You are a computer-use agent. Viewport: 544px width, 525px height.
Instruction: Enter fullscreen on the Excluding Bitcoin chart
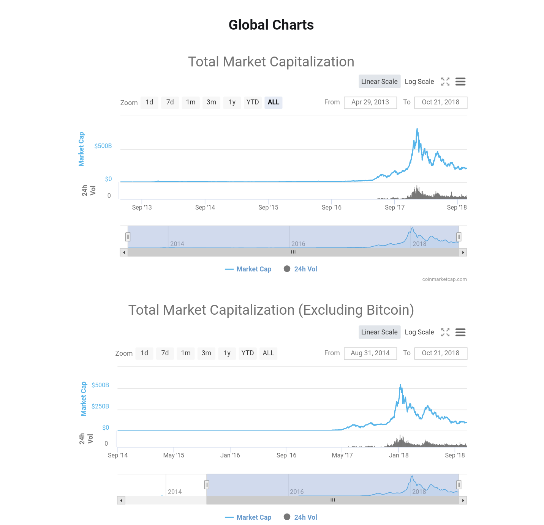click(445, 333)
